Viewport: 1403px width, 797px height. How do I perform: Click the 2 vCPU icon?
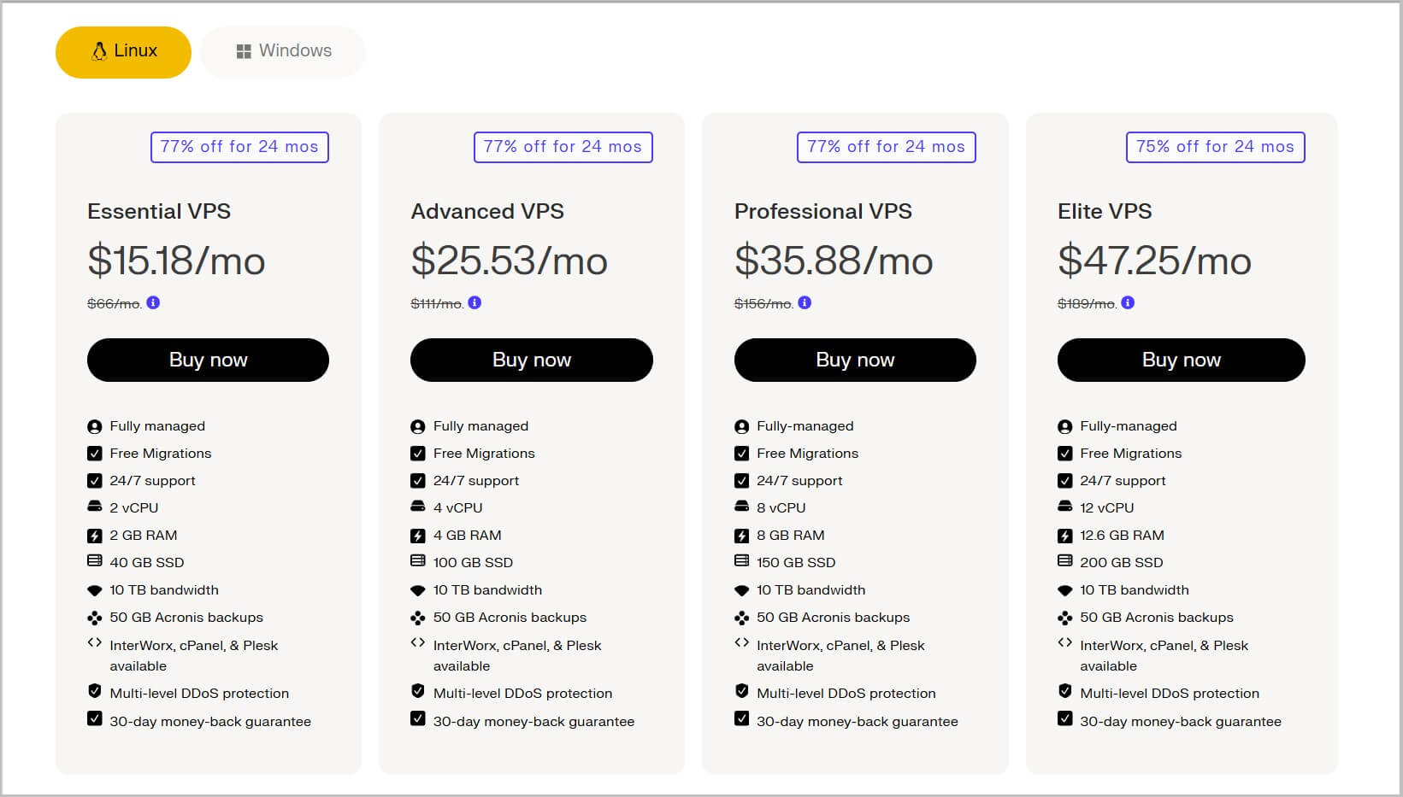pos(95,507)
